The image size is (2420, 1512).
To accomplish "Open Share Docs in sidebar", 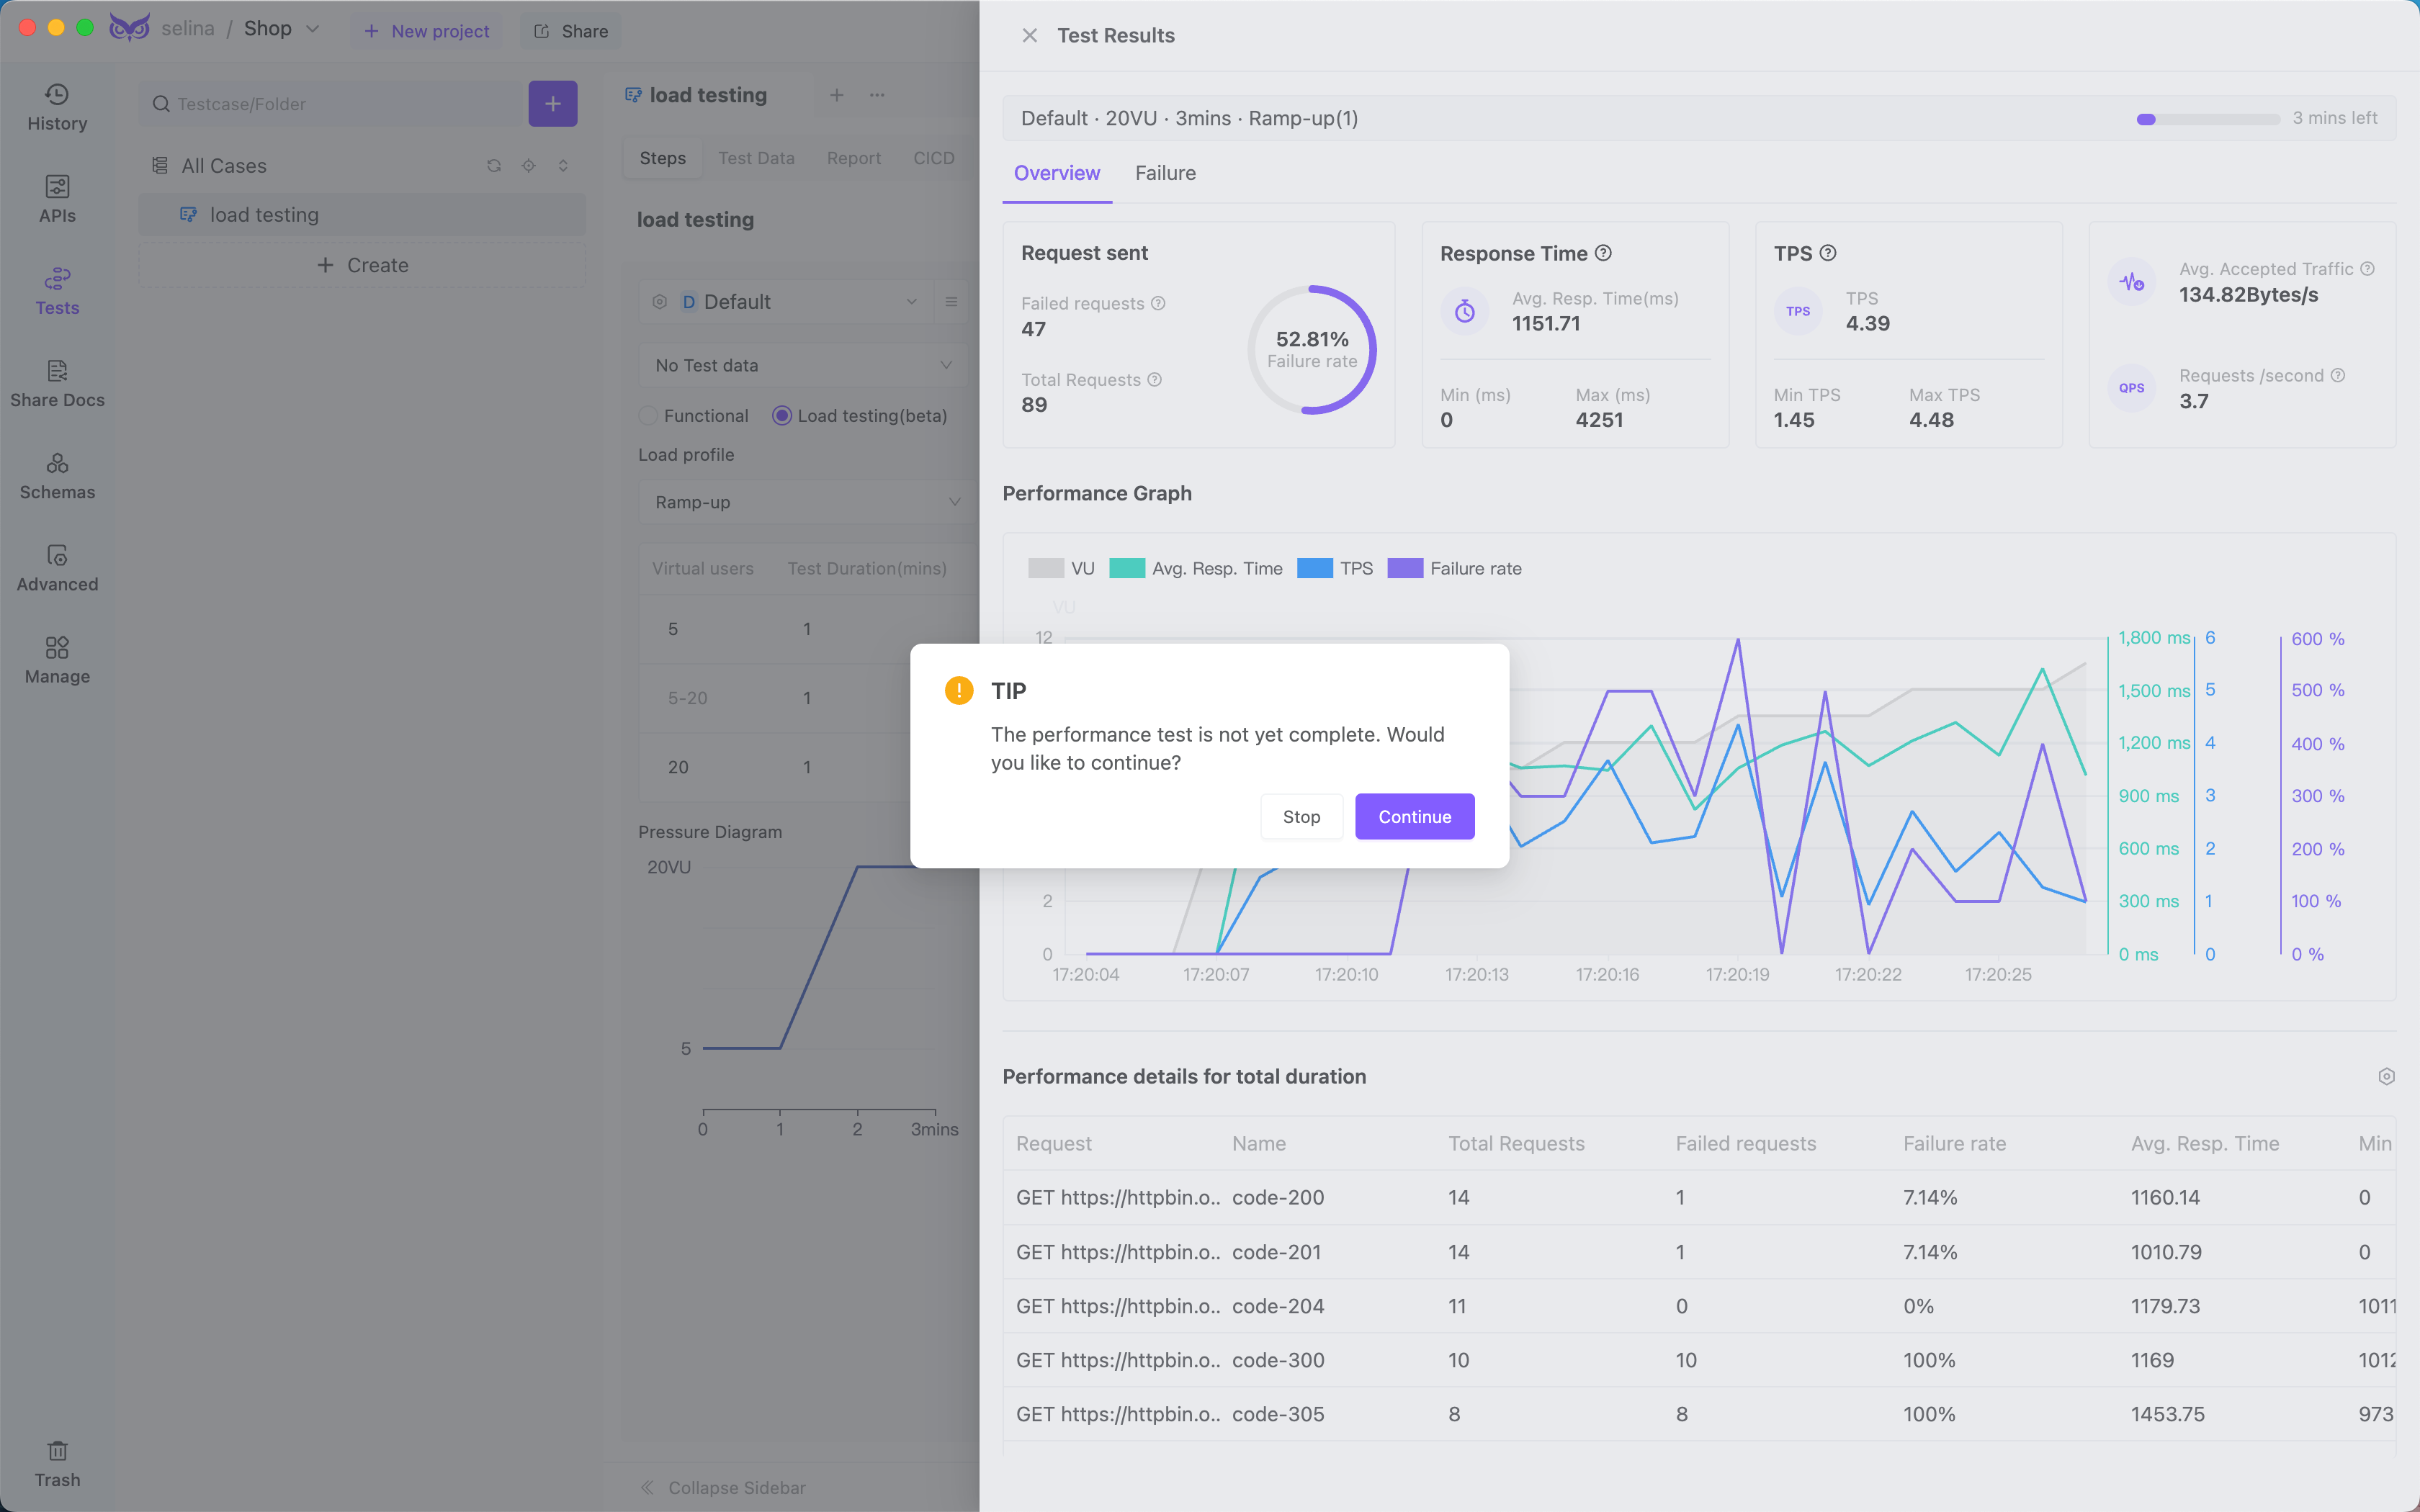I will tap(57, 384).
